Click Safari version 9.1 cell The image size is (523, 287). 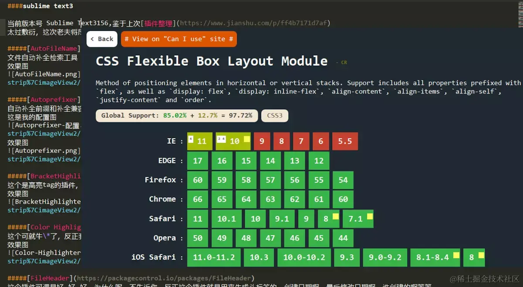[x=282, y=219]
